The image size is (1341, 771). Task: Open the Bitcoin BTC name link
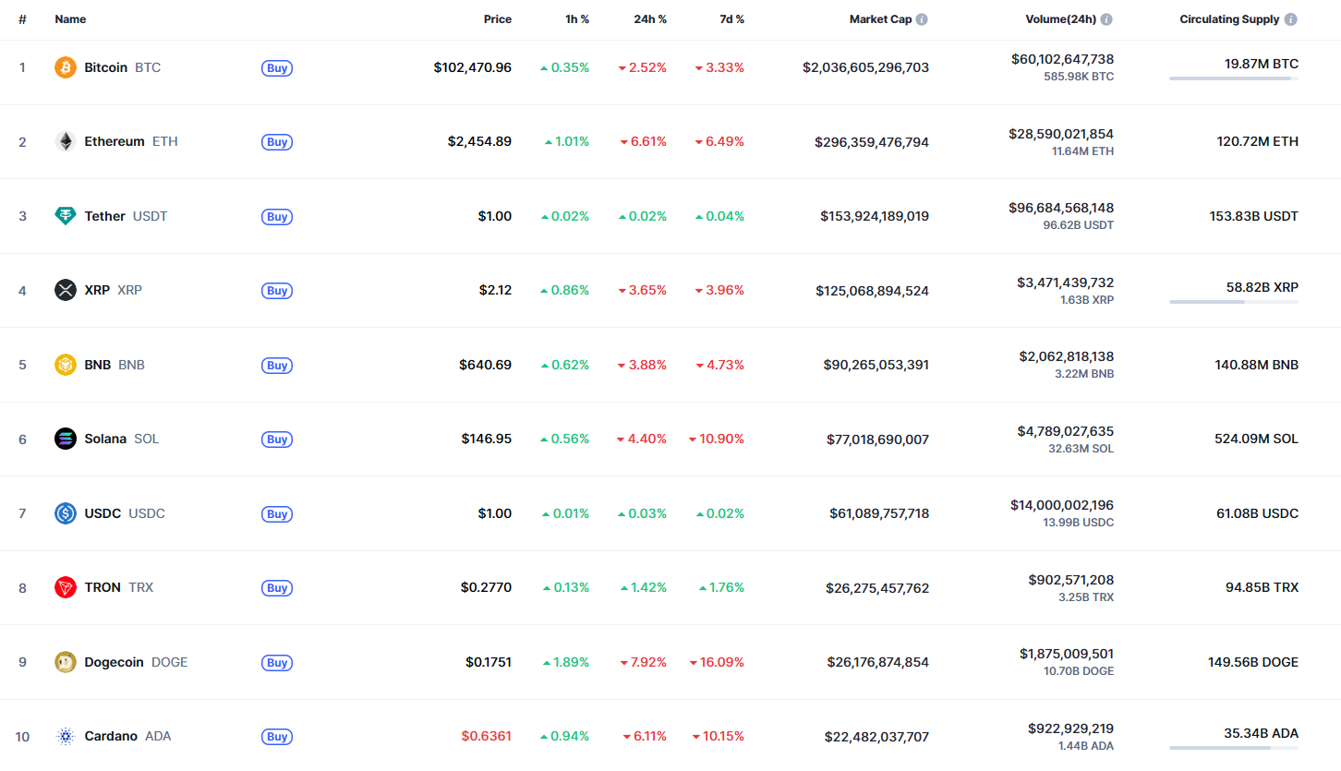tap(122, 67)
